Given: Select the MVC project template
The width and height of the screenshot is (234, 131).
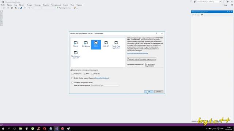Looking at the screenshot, I should coord(96,44).
